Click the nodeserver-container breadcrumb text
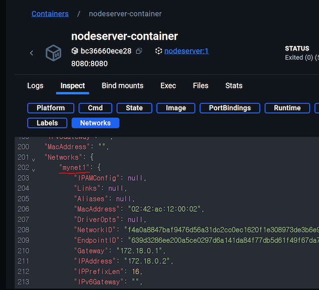Screen dimensions: 319x290 point(125,14)
